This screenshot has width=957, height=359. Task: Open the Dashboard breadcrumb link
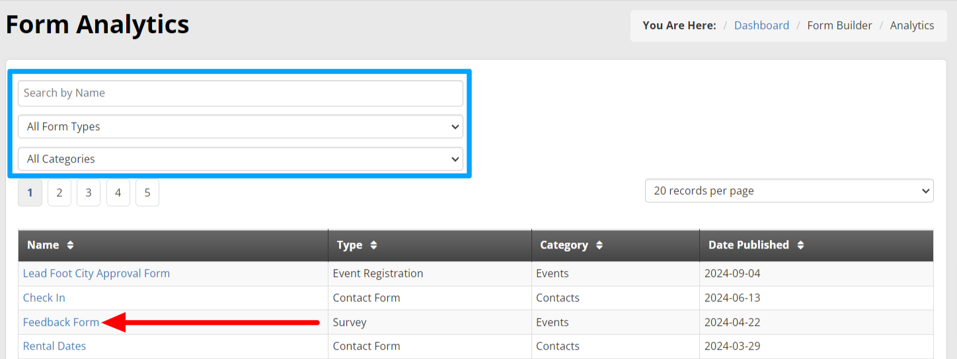point(761,26)
